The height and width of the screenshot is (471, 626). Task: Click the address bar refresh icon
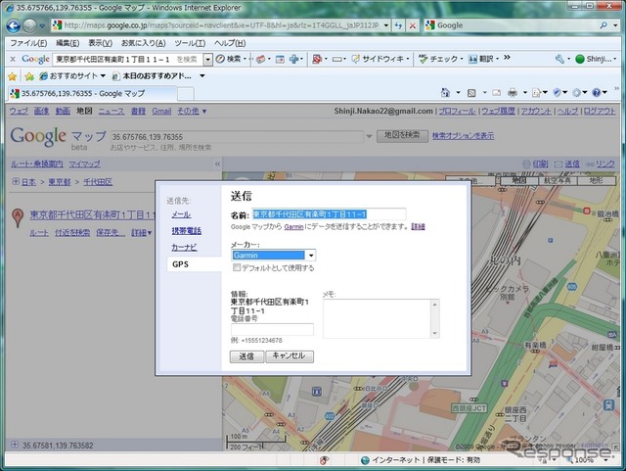[x=398, y=25]
